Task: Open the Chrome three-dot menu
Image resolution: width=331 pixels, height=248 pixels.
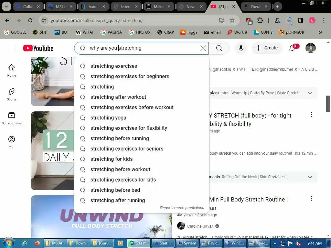Action: pyautogui.click(x=324, y=20)
